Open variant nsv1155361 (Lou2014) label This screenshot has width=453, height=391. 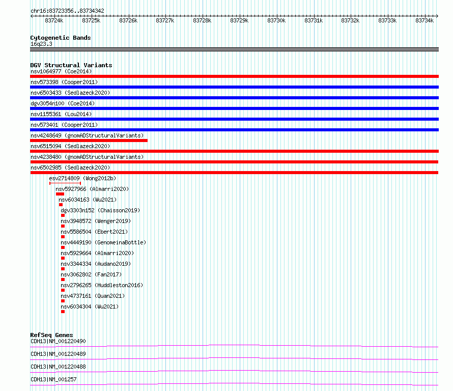point(61,114)
